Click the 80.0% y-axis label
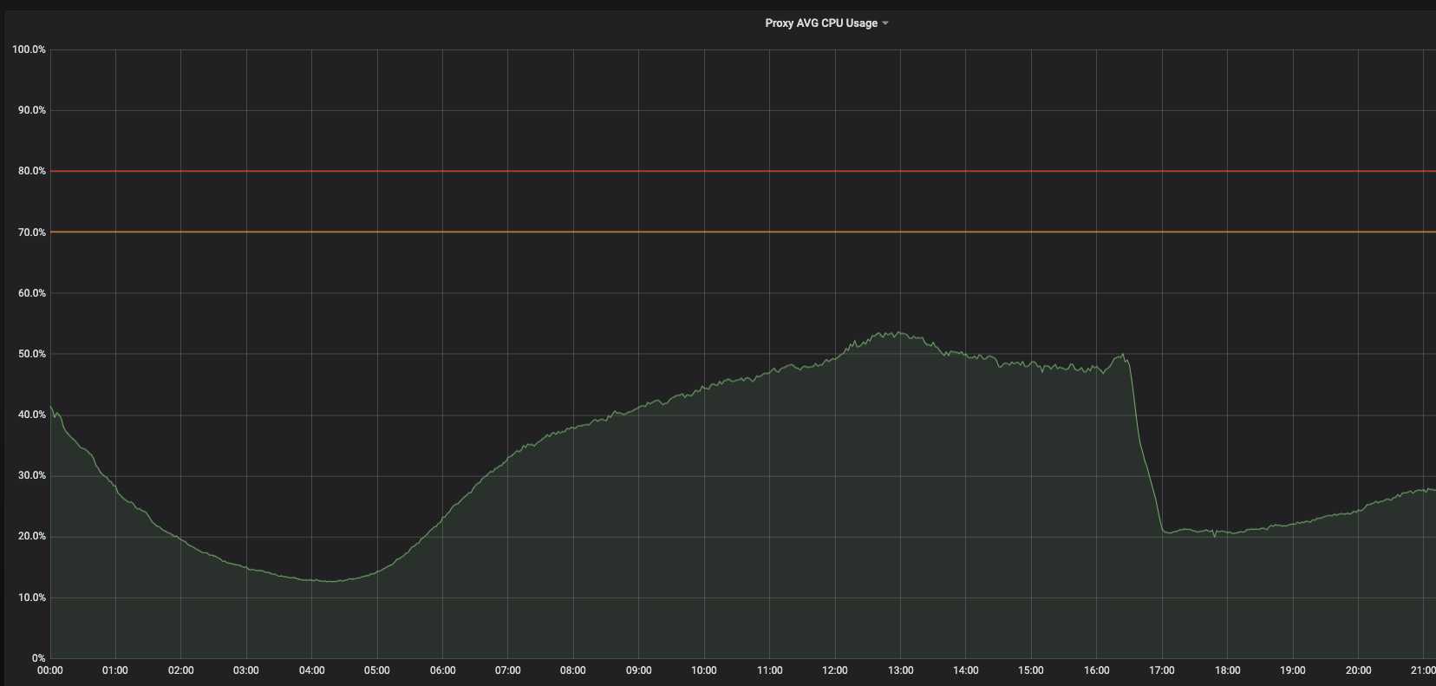Image resolution: width=1436 pixels, height=686 pixels. (x=31, y=171)
